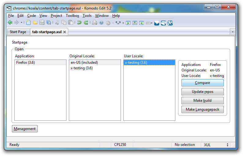Close the tab-startpage.xul tab
Screen dimensions: 243x156
pos(65,32)
